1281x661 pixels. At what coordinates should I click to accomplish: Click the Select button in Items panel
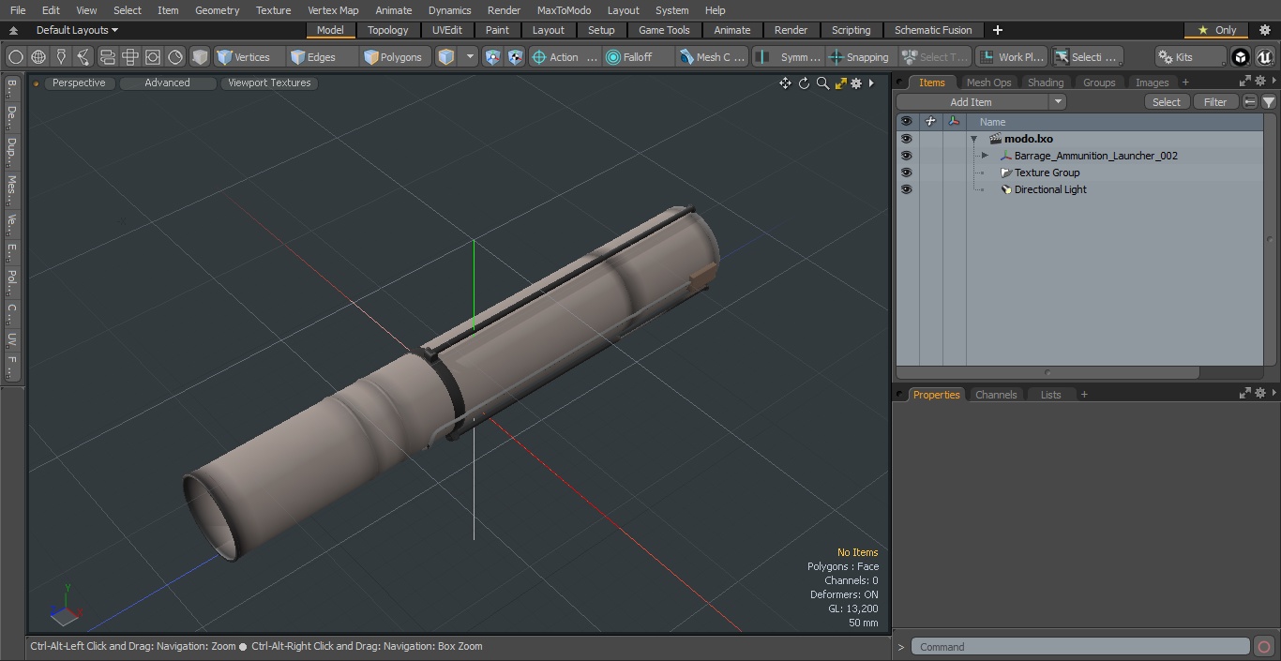(1167, 102)
